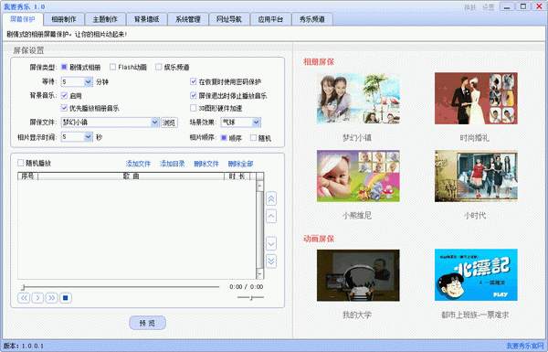Open 我要秀乐官网 link
The height and width of the screenshot is (352, 548).
click(525, 346)
